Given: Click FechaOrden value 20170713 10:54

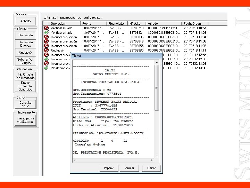Looking at the screenshot, I should pos(195,28).
